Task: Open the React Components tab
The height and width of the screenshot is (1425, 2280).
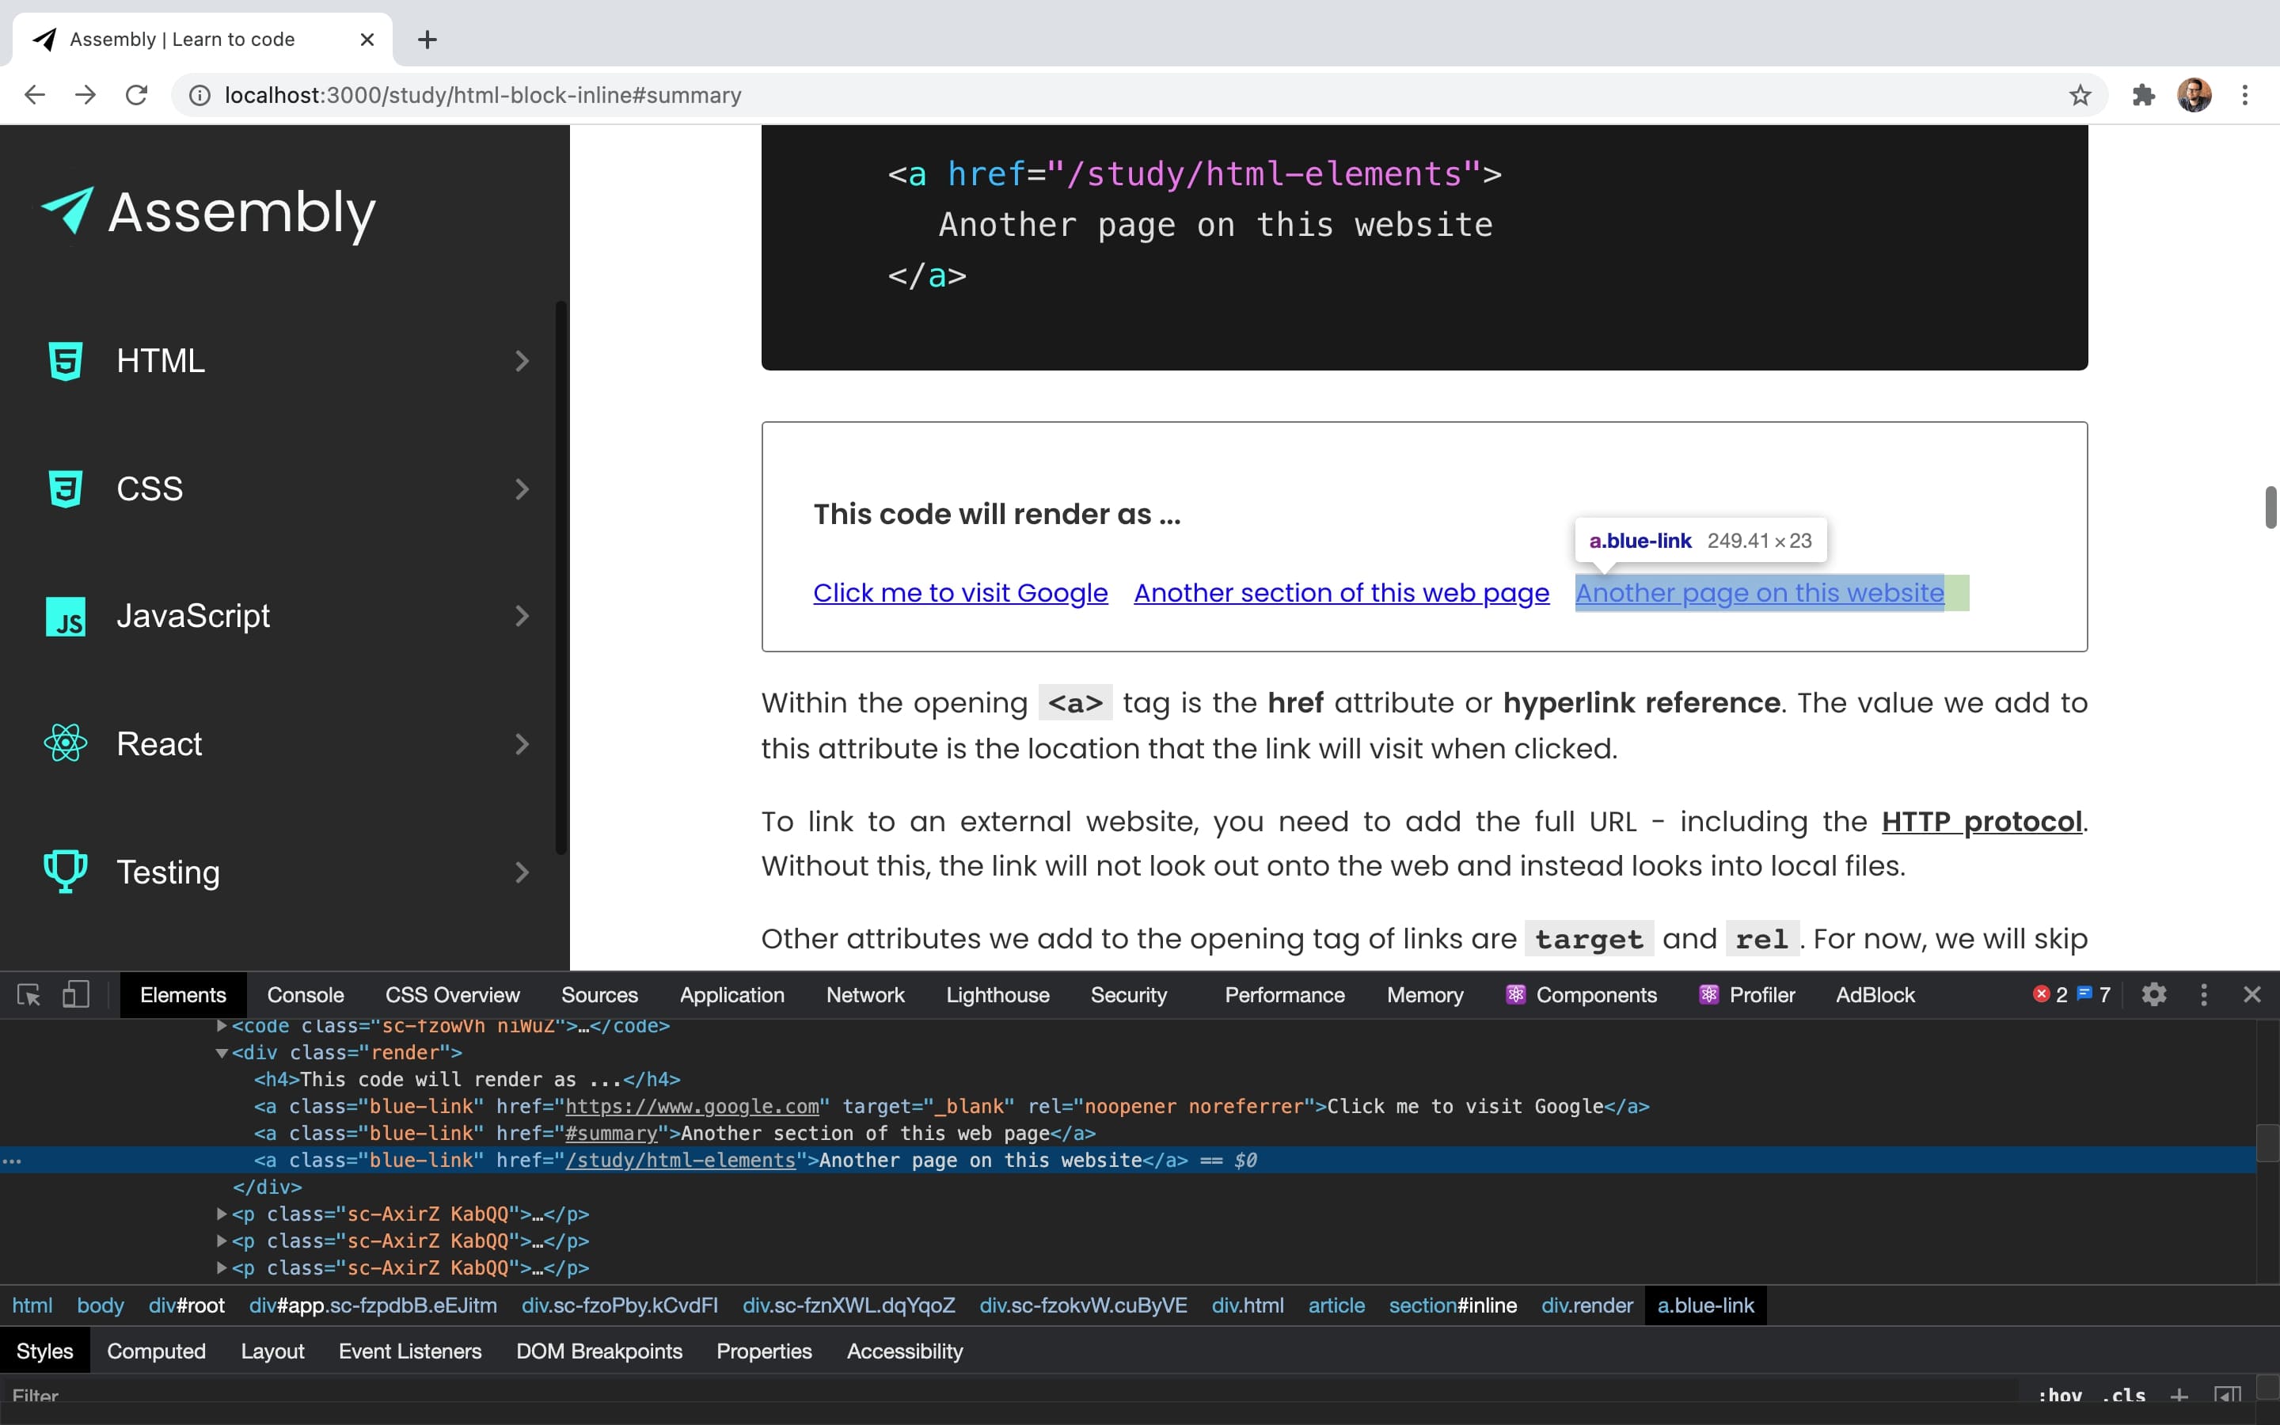Action: point(1581,995)
